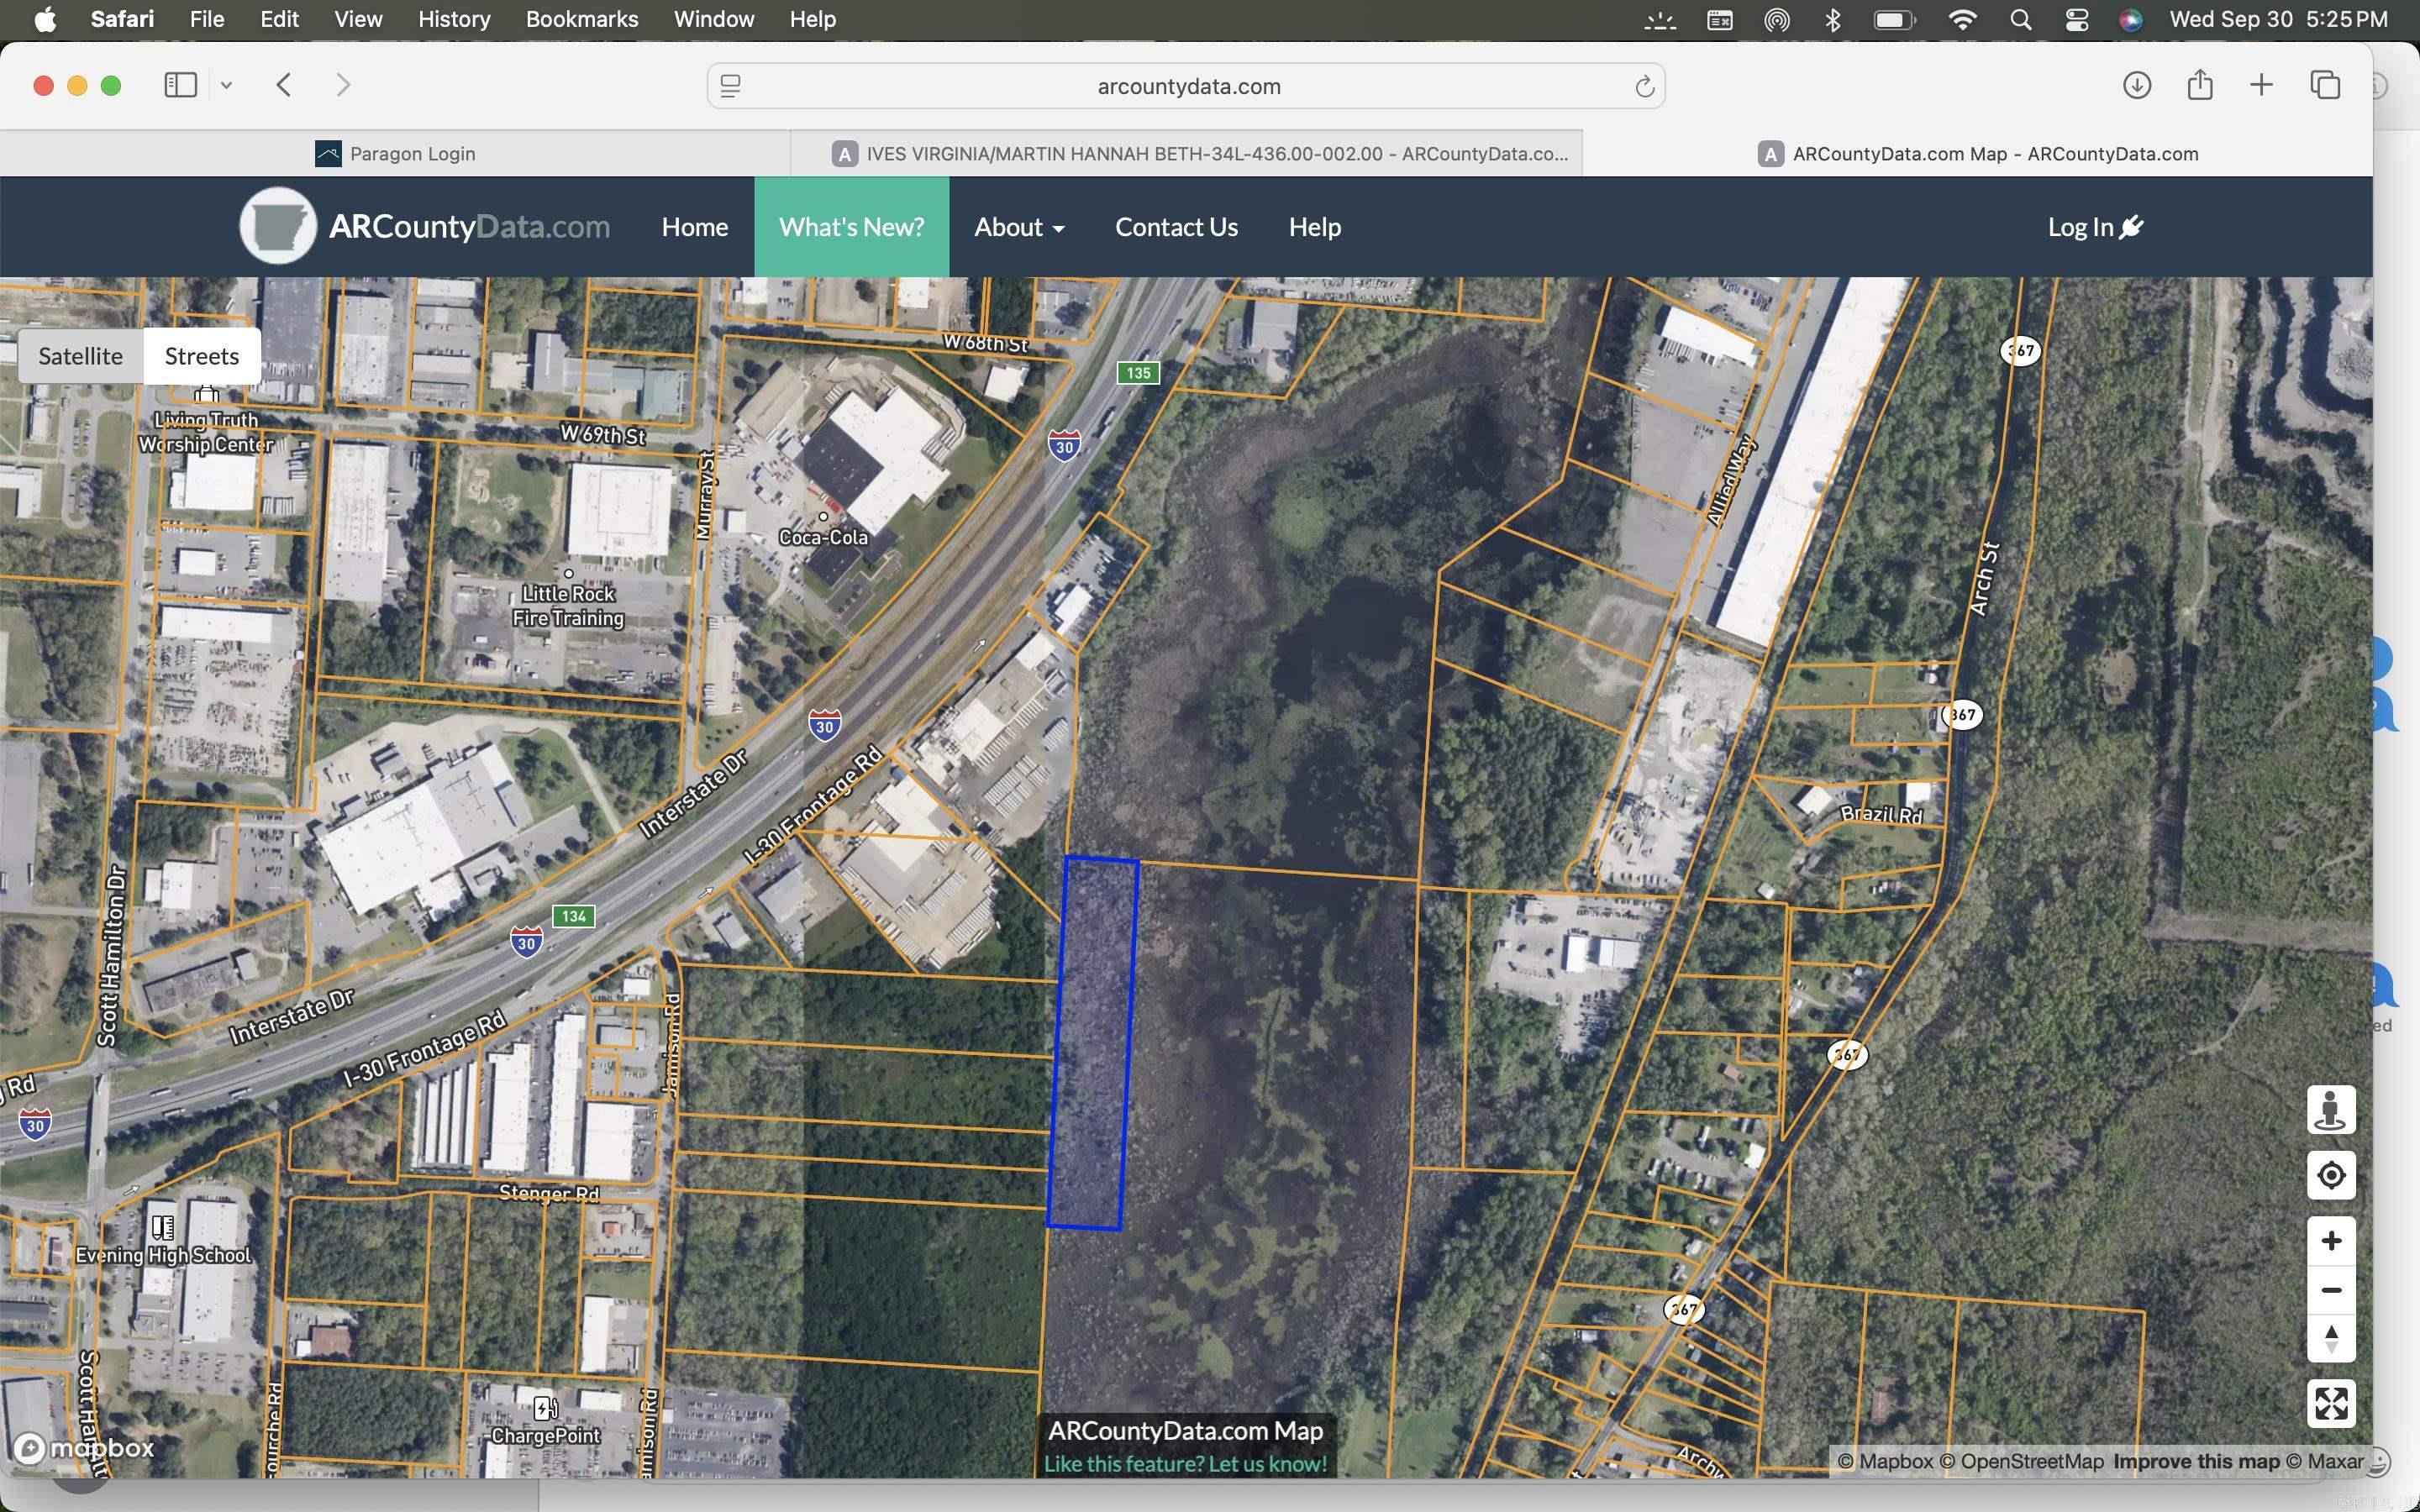The image size is (2420, 1512).
Task: Open the Share menu in Safari
Action: click(2200, 85)
